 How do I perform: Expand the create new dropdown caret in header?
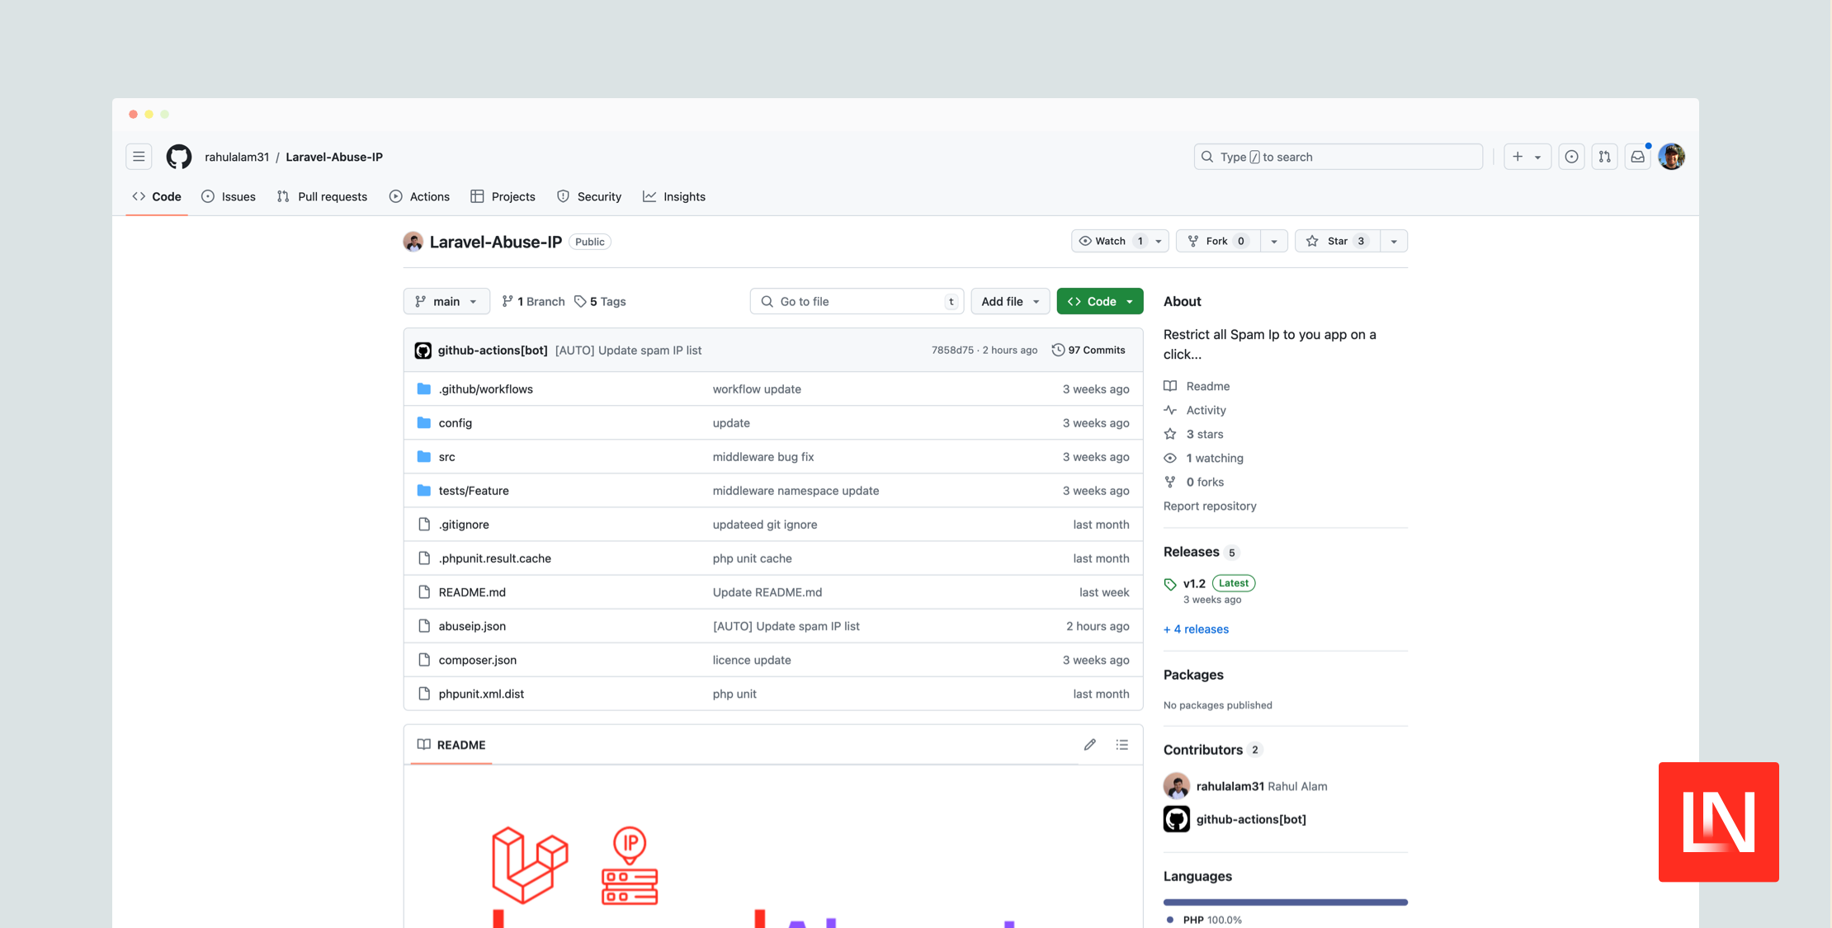pos(1537,157)
